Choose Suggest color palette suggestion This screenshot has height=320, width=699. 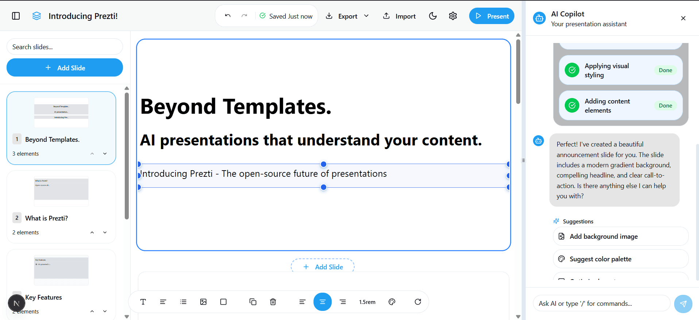click(x=621, y=259)
